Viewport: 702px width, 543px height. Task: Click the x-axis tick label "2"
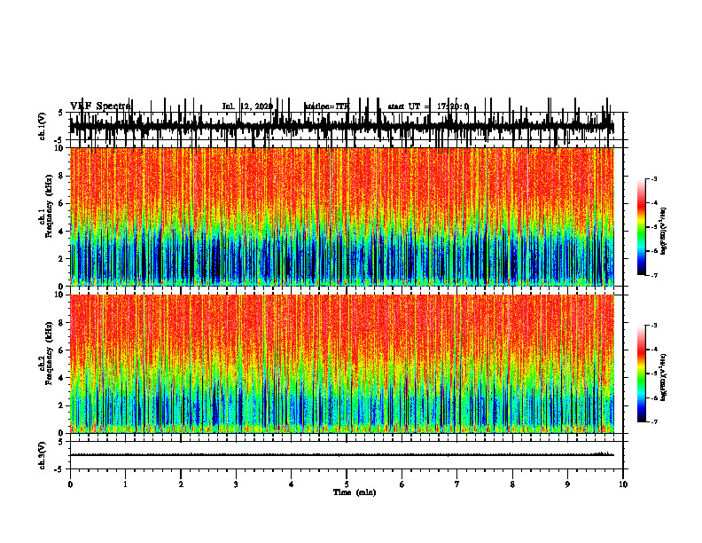click(181, 484)
